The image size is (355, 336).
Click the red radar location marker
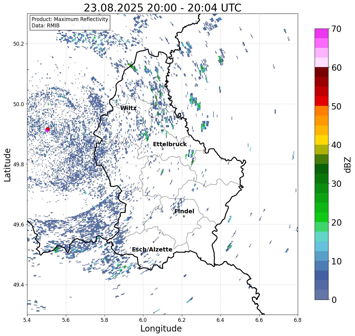(48, 129)
